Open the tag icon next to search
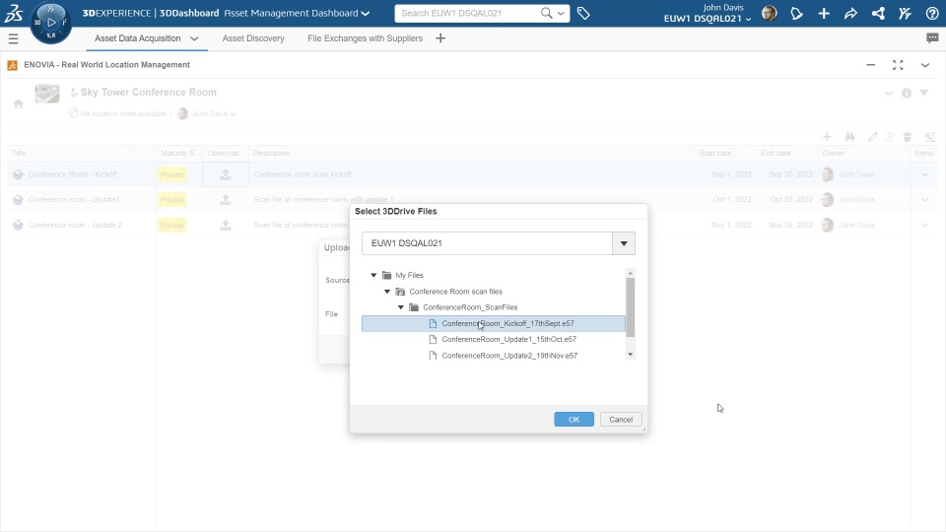946x532 pixels. coord(582,13)
